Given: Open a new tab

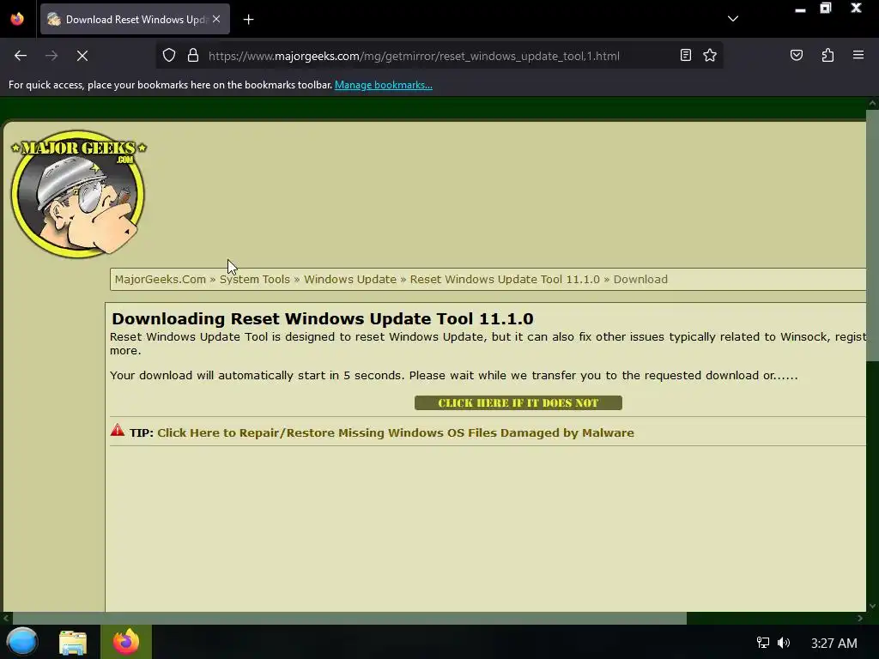Looking at the screenshot, I should [248, 20].
